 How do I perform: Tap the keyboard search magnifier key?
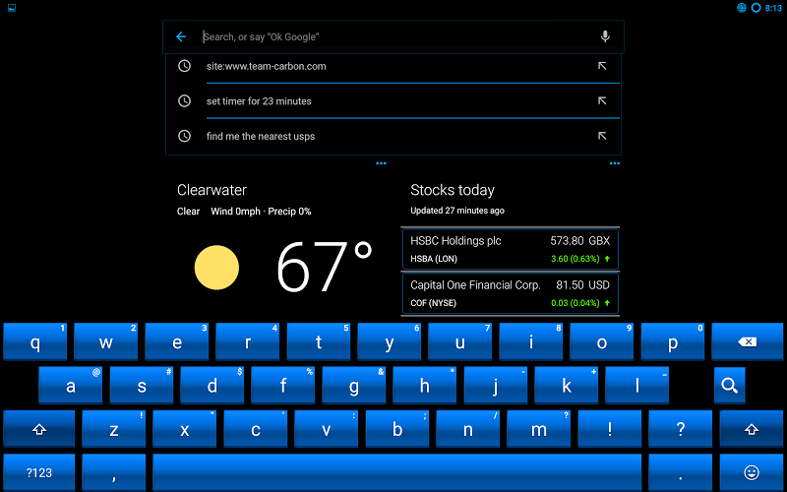729,386
